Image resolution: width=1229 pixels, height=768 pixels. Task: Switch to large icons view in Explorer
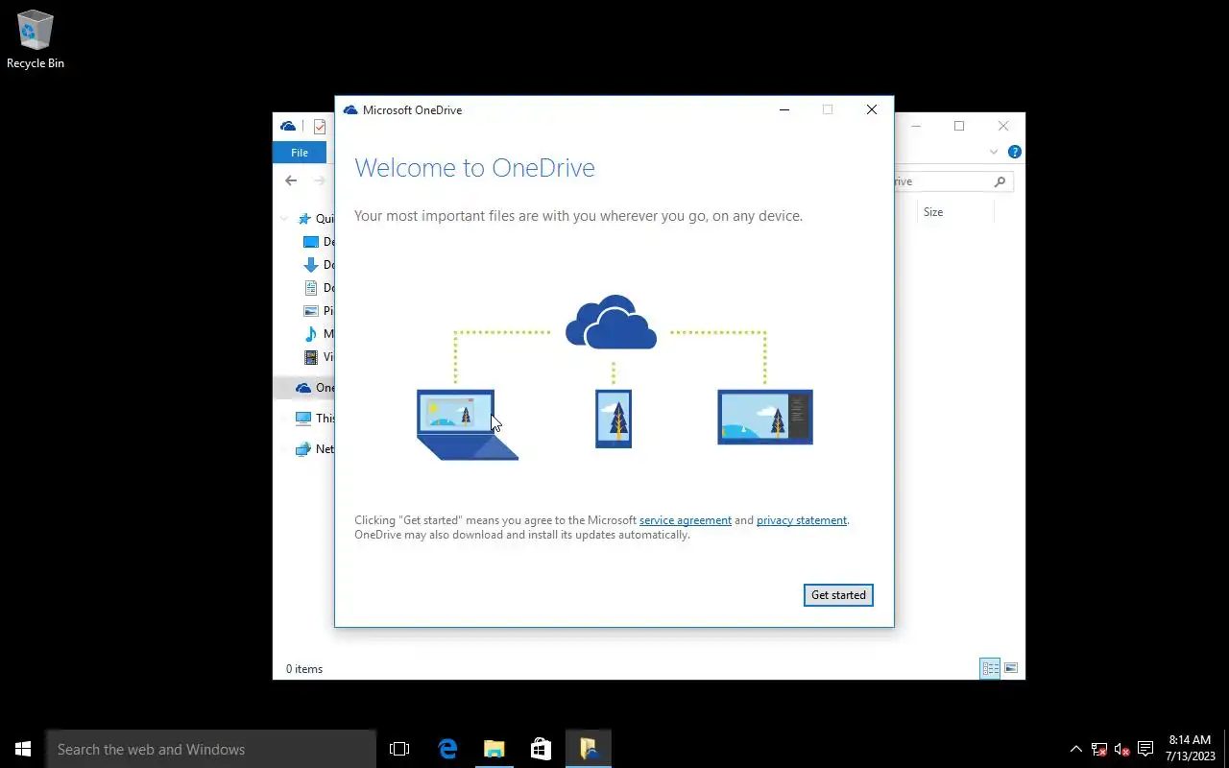1010,668
